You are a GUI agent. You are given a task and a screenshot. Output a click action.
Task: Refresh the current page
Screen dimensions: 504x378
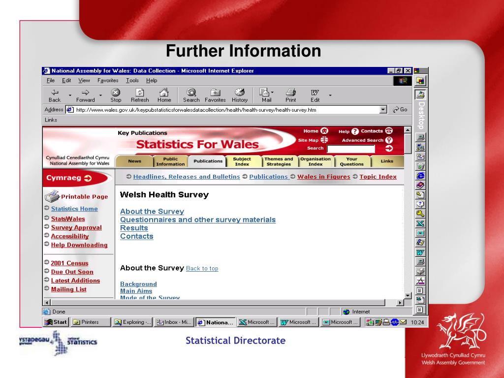(x=140, y=95)
